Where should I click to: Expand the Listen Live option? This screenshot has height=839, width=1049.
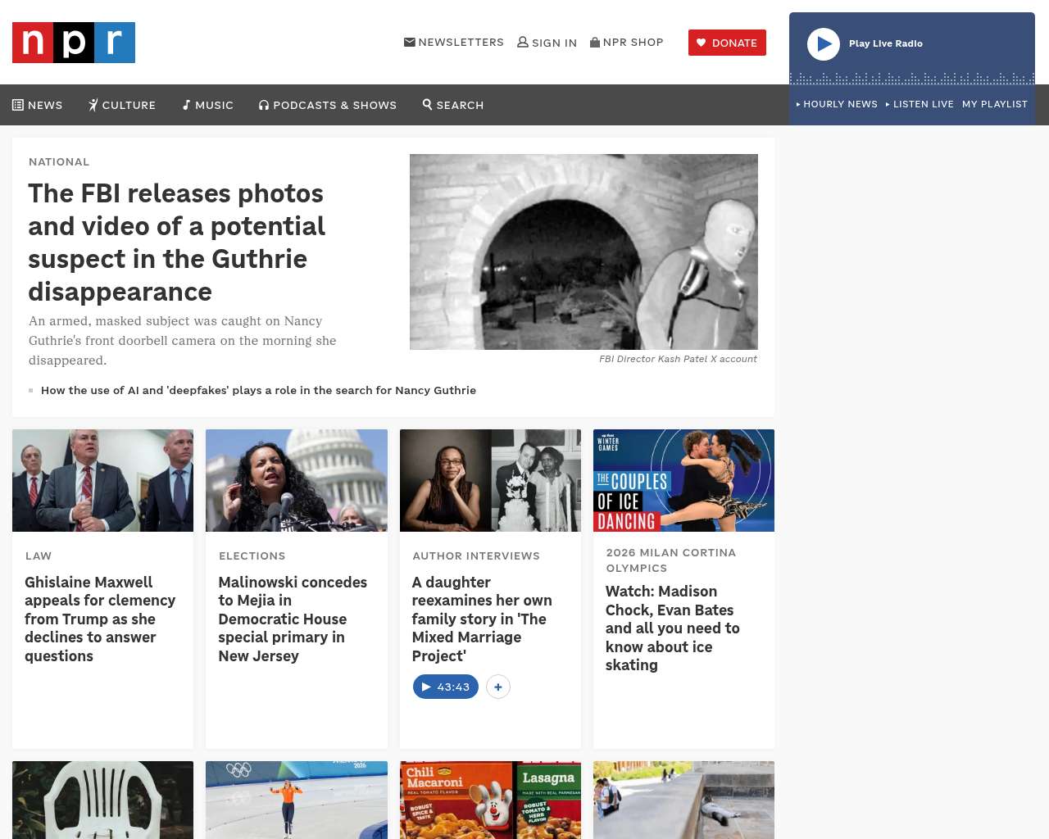click(920, 104)
